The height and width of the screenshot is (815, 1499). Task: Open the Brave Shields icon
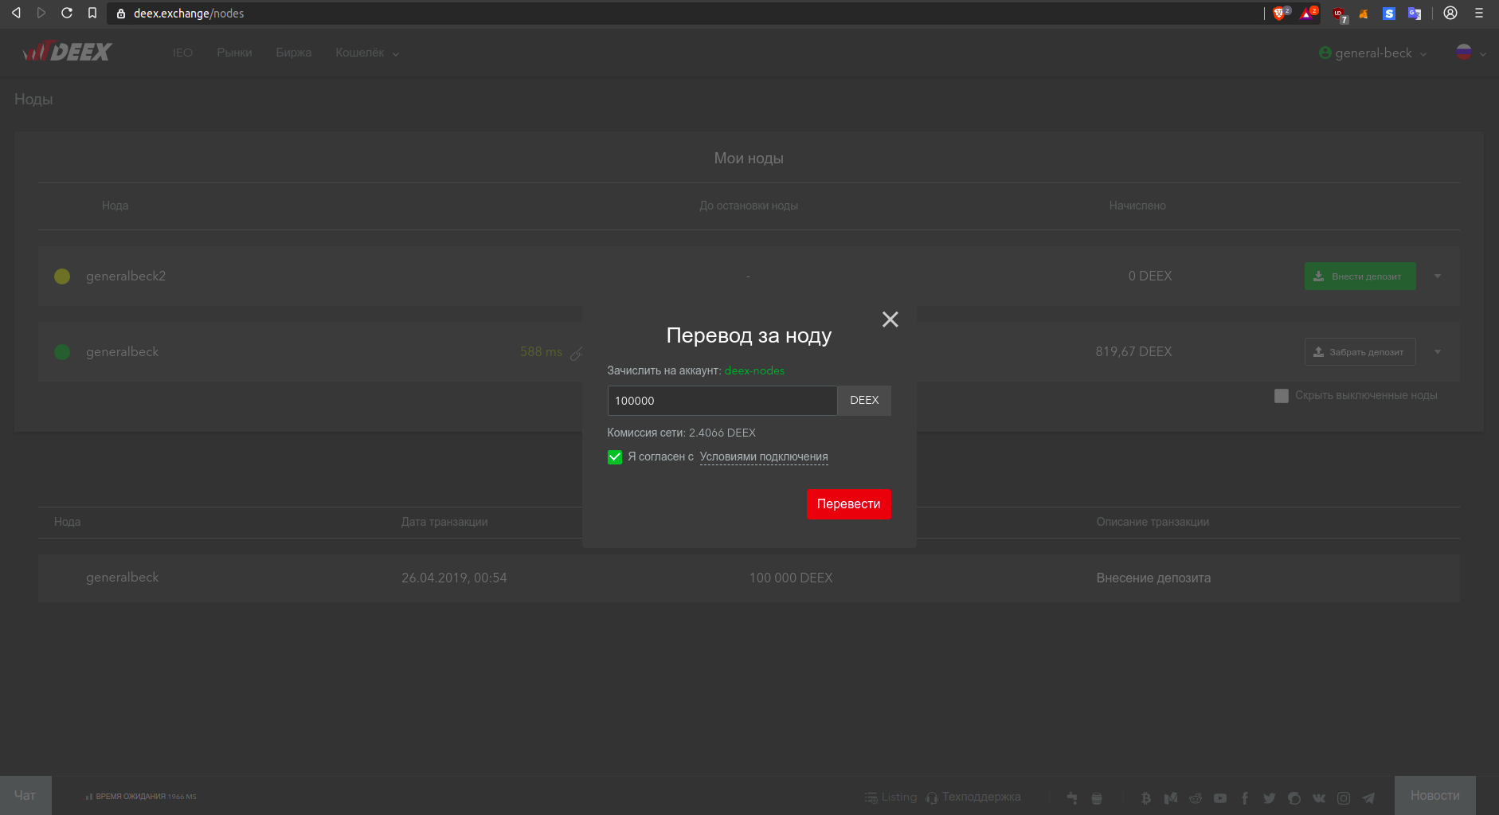tap(1280, 13)
